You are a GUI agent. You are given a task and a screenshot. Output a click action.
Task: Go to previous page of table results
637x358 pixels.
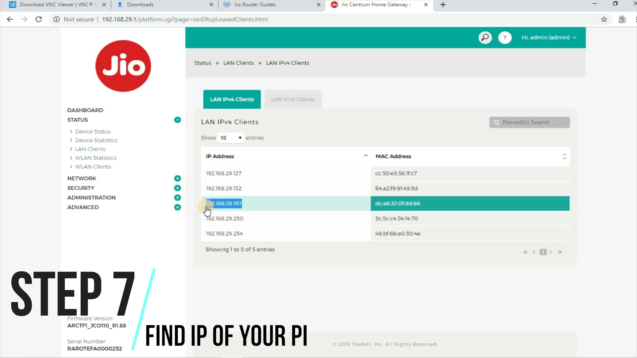point(534,252)
